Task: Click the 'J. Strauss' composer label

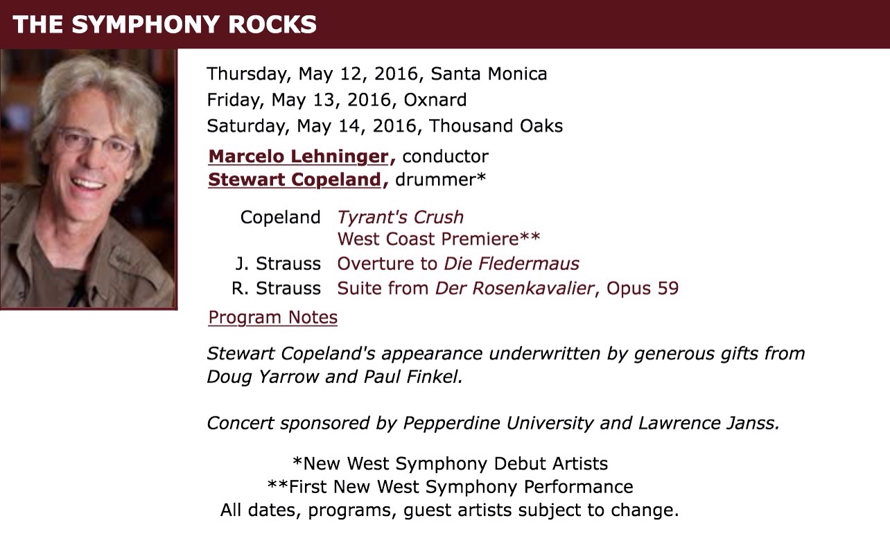Action: pos(277,264)
